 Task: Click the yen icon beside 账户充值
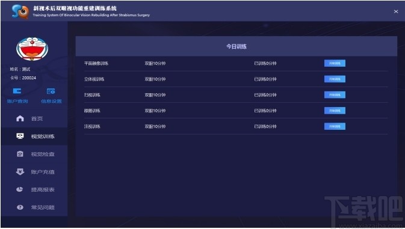[x=20, y=171]
